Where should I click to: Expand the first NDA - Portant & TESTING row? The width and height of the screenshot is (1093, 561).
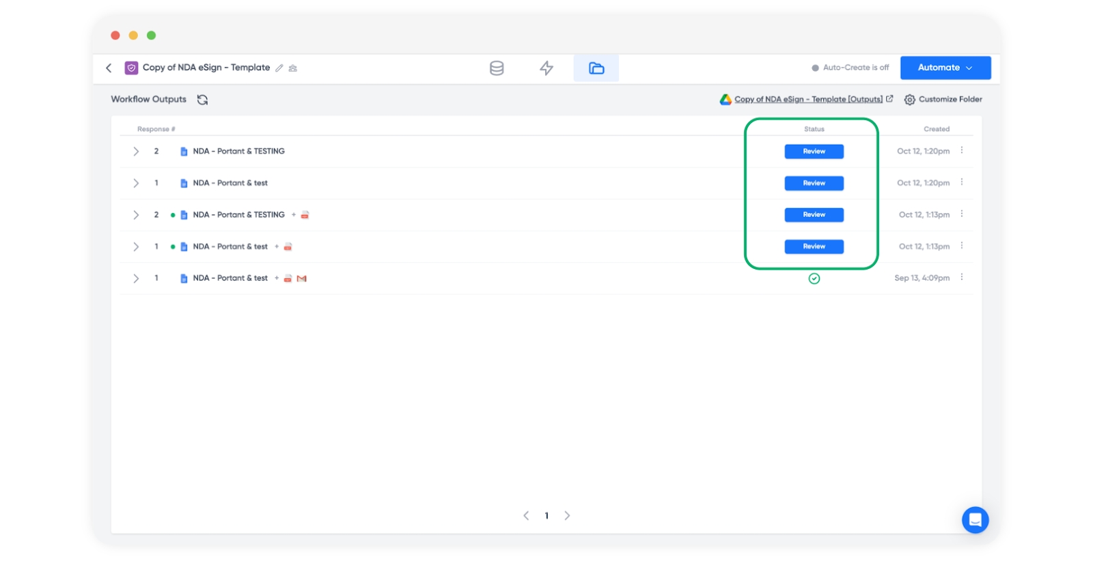click(x=136, y=152)
